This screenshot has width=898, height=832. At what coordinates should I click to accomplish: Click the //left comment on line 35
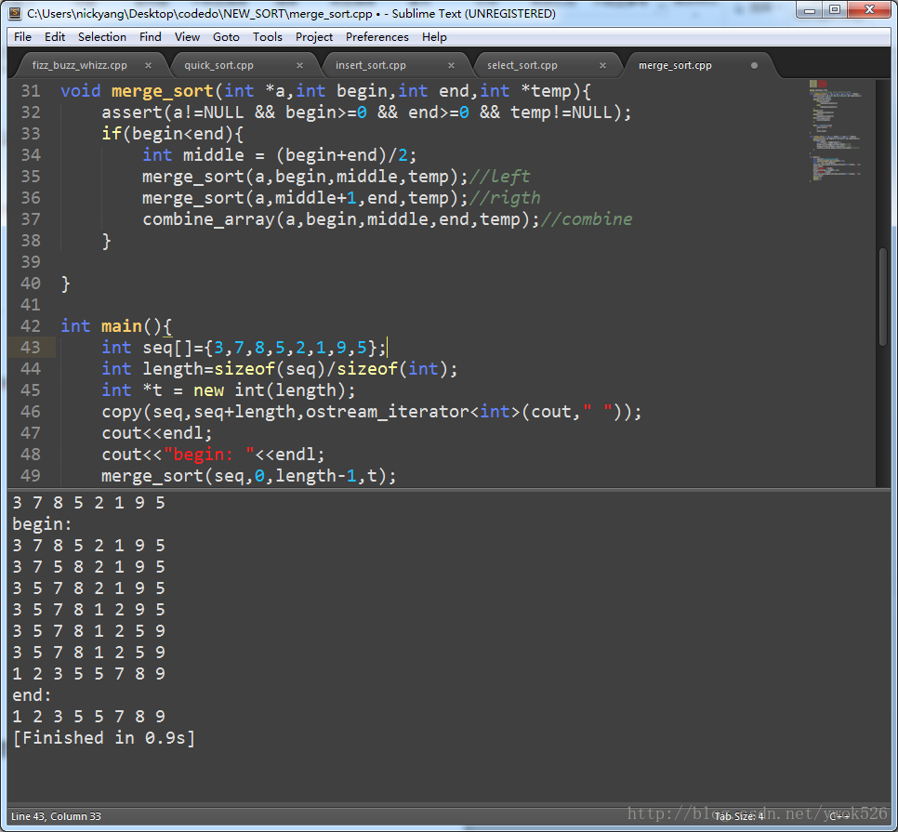(x=499, y=177)
